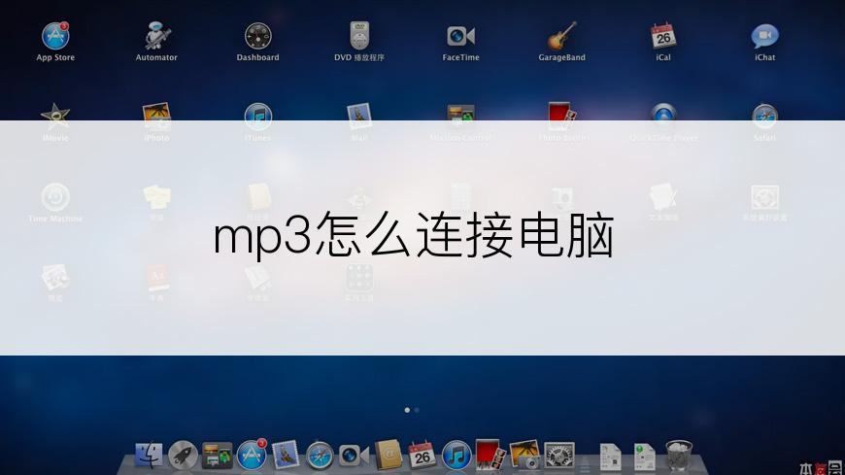The width and height of the screenshot is (845, 475).
Task: Open iCal from the Launchpad grid
Action: pos(663,36)
